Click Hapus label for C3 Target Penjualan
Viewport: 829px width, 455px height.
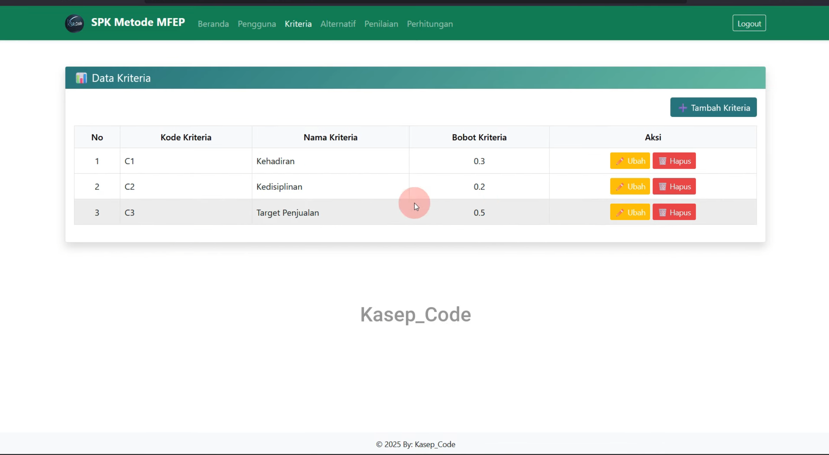(x=680, y=213)
